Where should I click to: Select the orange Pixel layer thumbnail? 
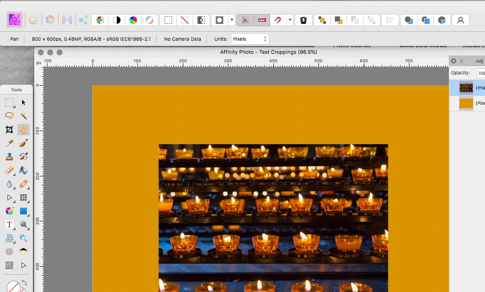click(x=466, y=102)
